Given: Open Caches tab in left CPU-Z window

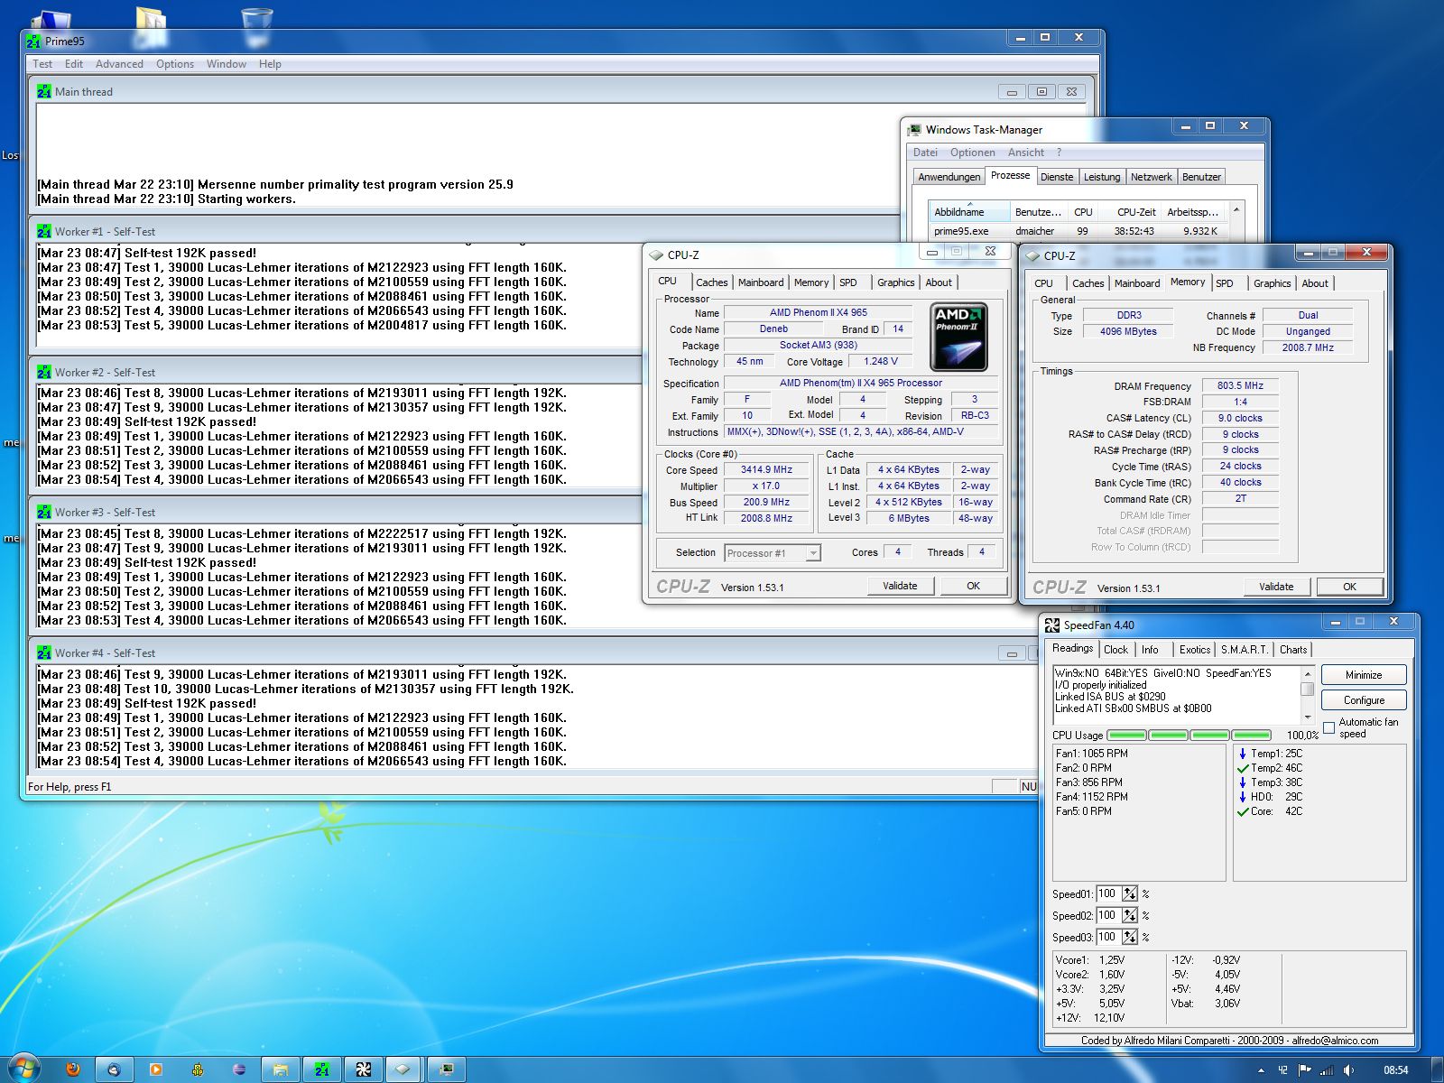Looking at the screenshot, I should pos(712,282).
